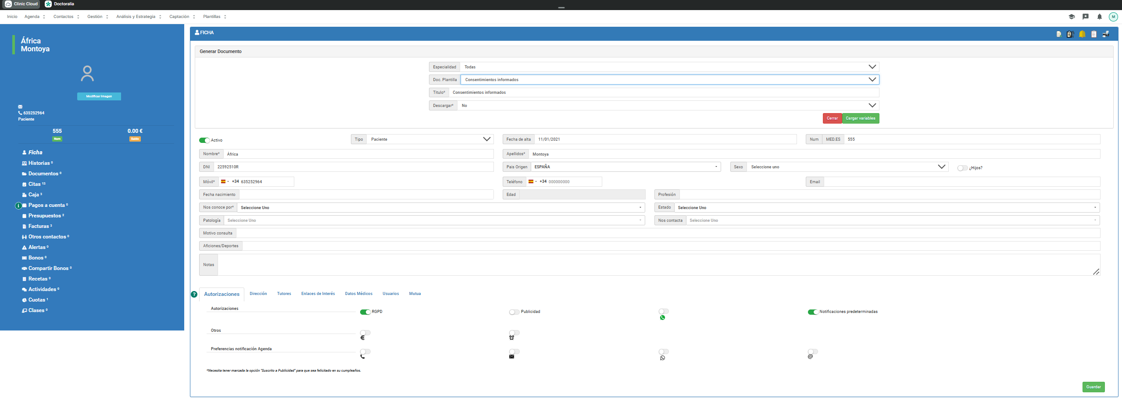This screenshot has height=405, width=1122.
Task: Turn on the ¿Hijos? switch
Action: (x=962, y=168)
